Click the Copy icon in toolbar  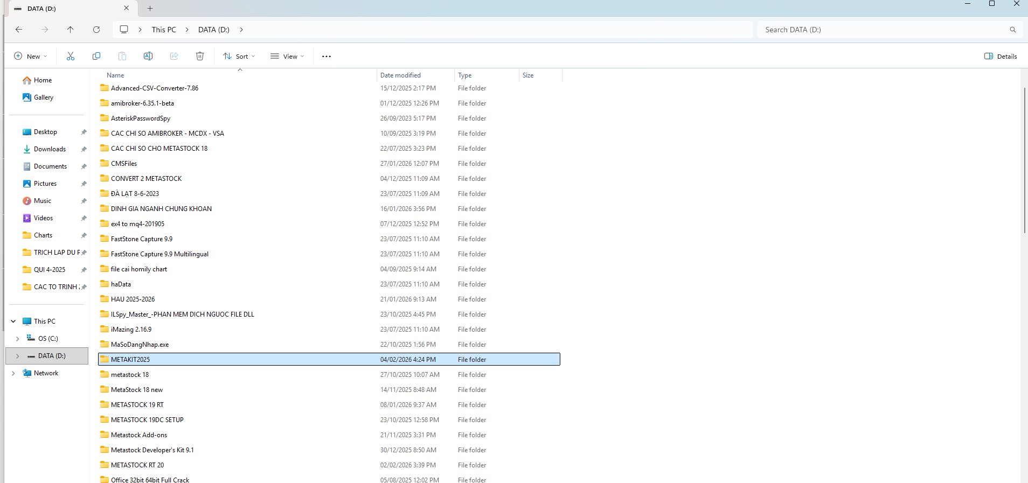96,56
